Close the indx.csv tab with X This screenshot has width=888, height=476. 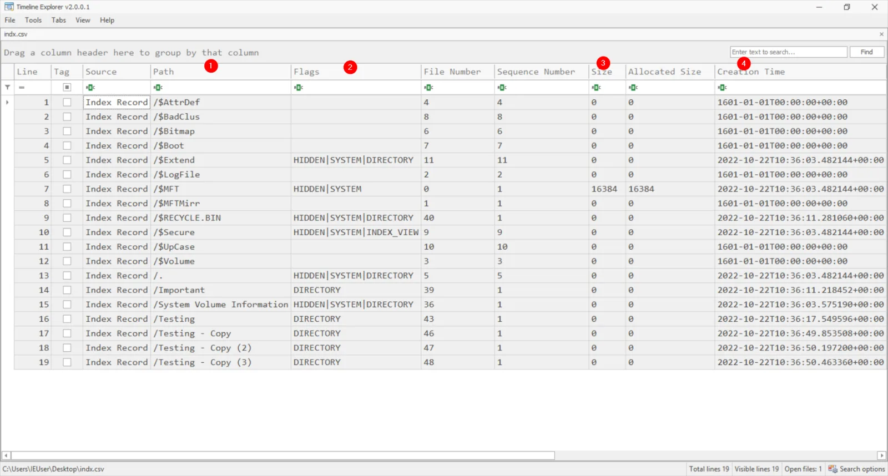881,34
